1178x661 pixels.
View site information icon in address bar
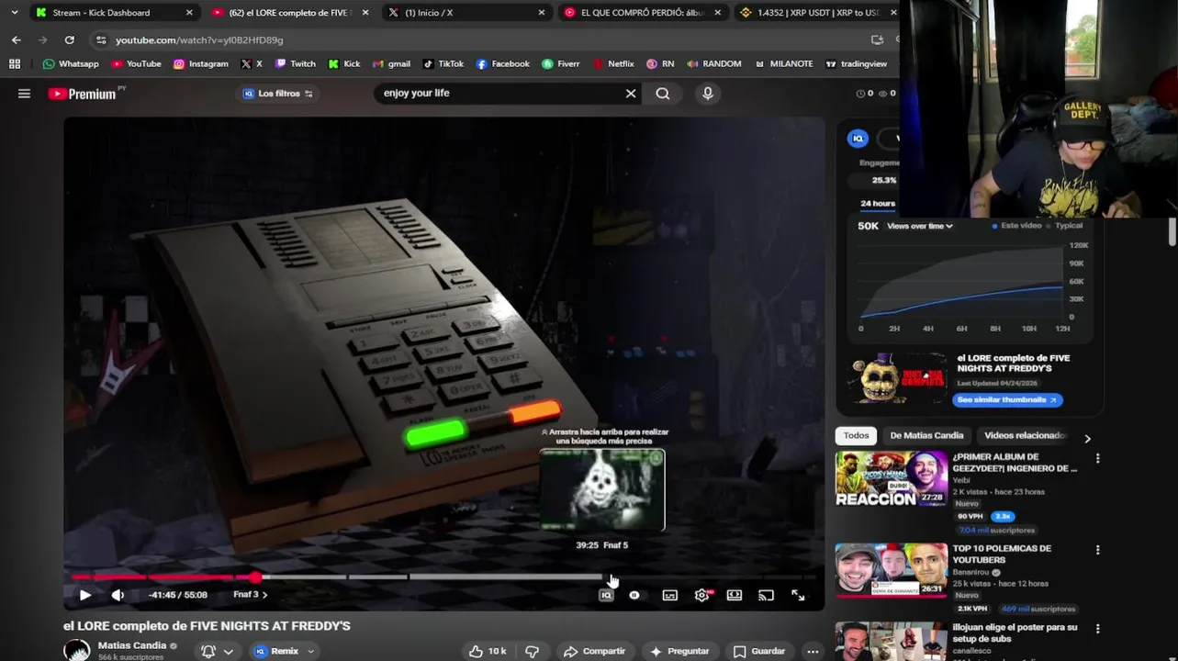pos(101,40)
